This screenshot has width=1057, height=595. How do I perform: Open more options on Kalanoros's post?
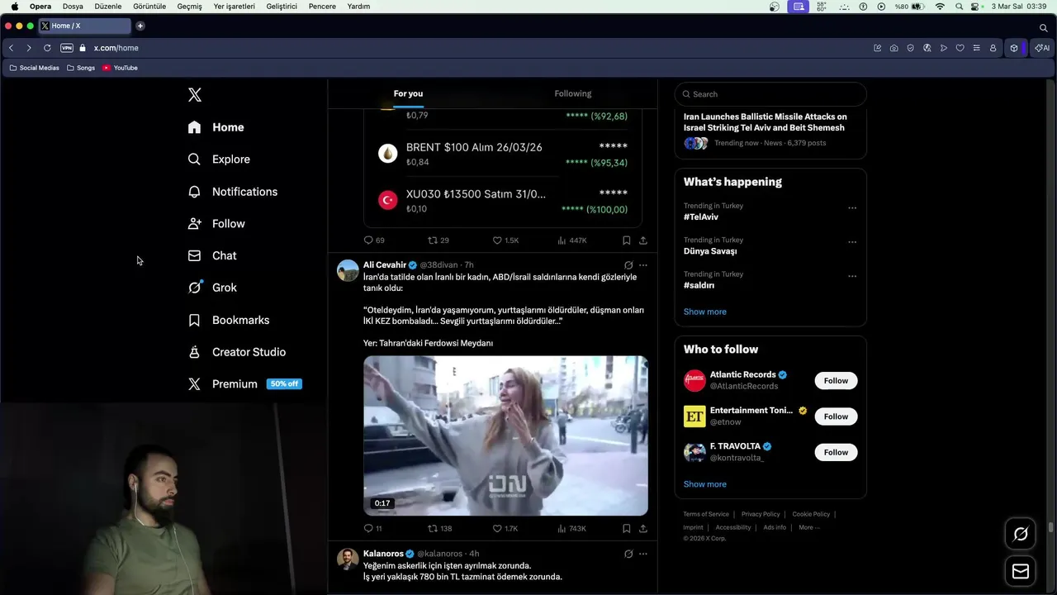643,554
